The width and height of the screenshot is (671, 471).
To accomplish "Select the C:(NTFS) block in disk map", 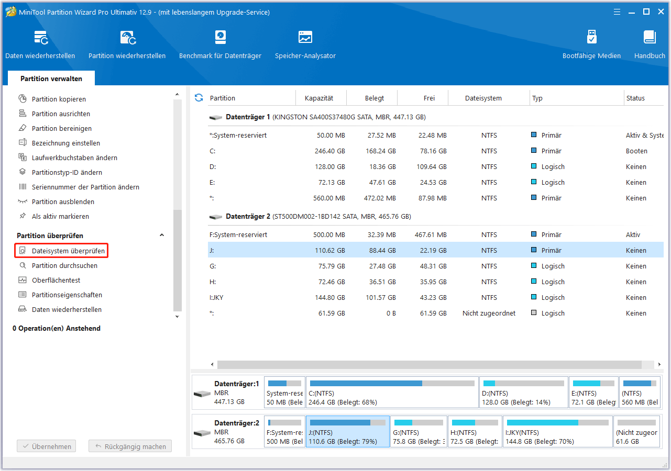I will pos(392,392).
